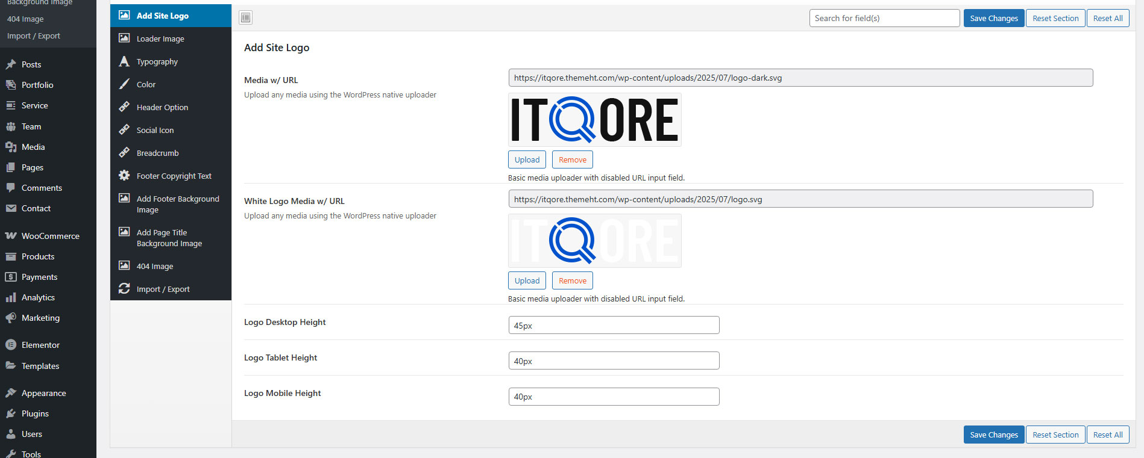Switch to the Loader Image tab
This screenshot has height=458, width=1144.
click(160, 39)
